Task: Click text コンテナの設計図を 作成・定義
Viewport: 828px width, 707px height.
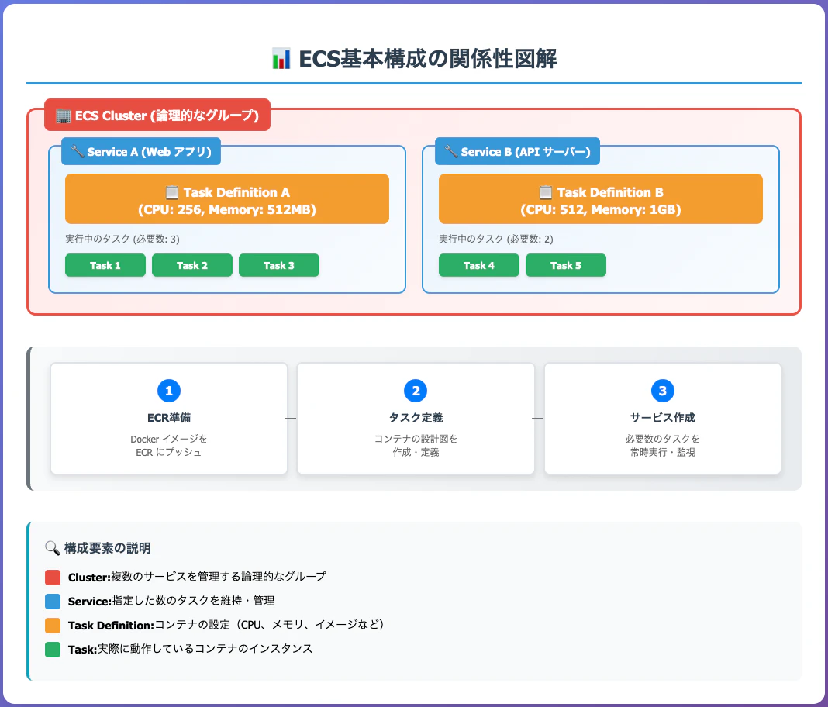Action: [x=416, y=446]
